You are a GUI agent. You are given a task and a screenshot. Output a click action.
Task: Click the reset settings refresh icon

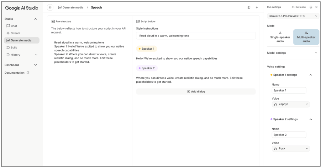(x=311, y=7)
